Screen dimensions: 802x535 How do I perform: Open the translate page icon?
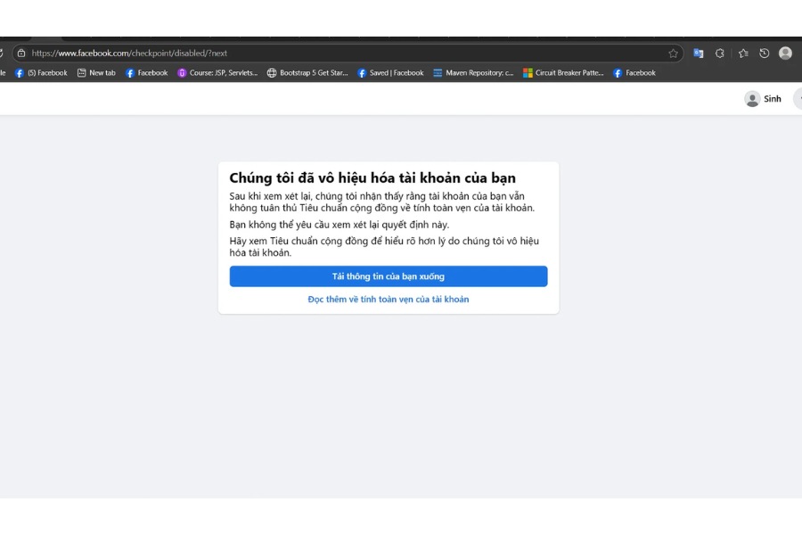tap(698, 53)
